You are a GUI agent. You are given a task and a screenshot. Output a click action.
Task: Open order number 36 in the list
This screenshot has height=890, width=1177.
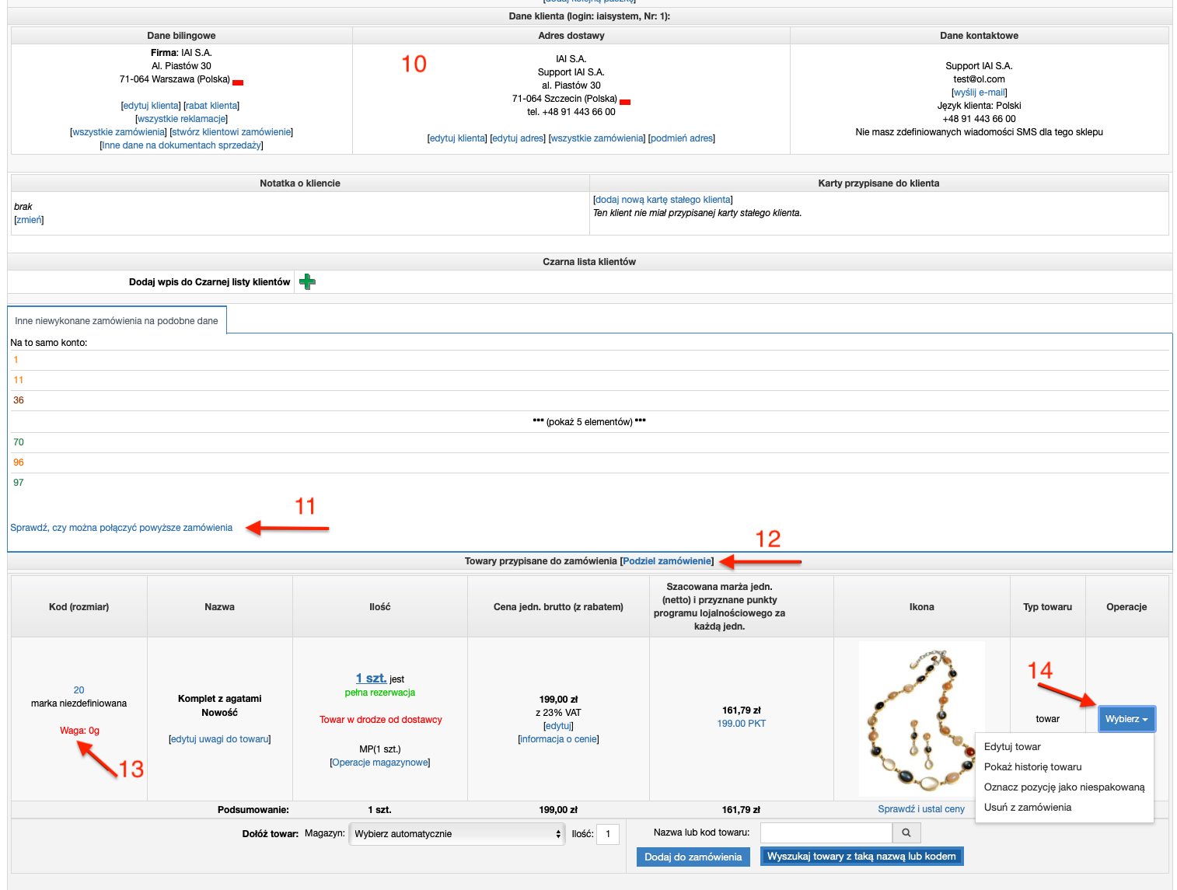19,400
